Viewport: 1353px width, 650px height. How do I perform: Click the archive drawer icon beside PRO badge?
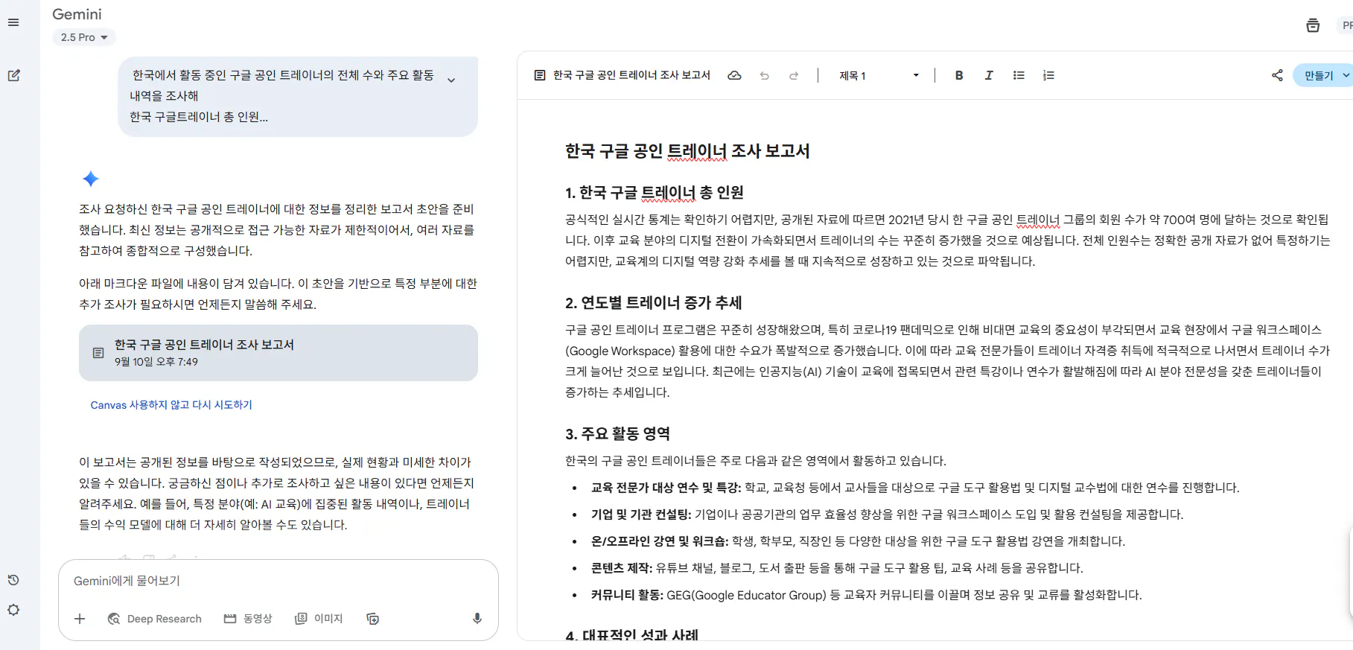(1313, 25)
